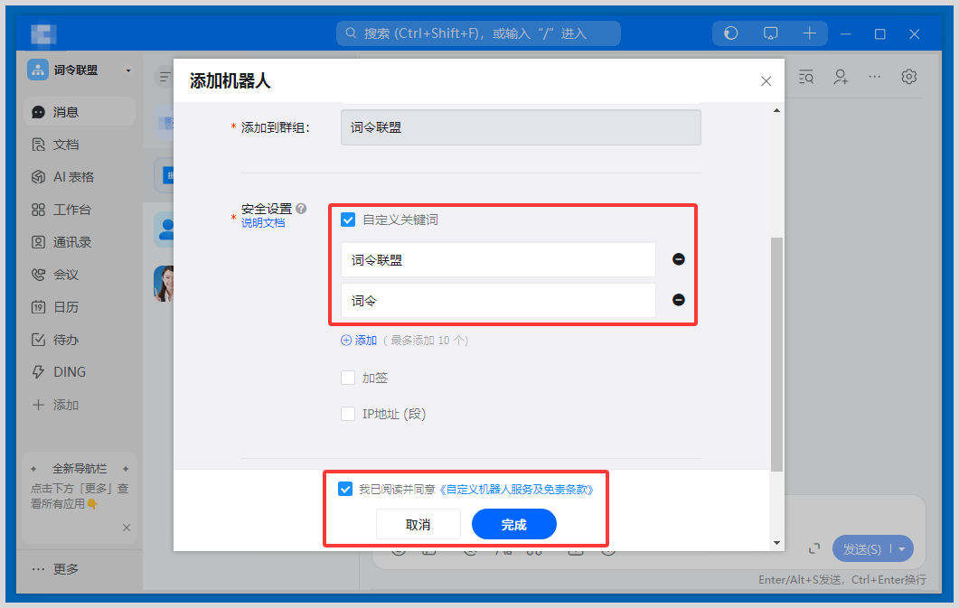This screenshot has width=959, height=608.
Task: Close the 添加机器人 dialog
Action: click(766, 81)
